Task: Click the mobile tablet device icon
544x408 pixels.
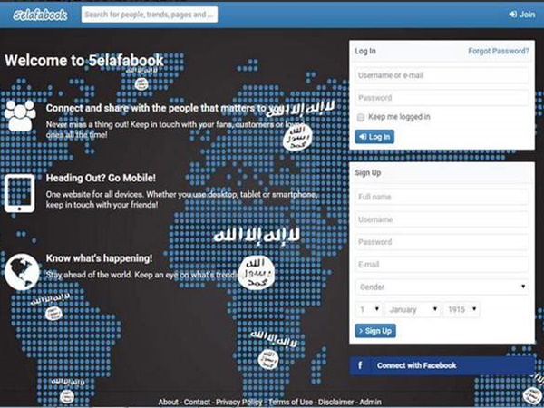Action: click(20, 192)
